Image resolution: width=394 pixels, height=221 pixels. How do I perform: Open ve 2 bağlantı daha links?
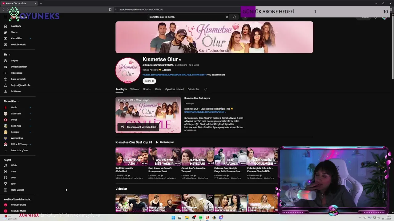[x=216, y=75]
